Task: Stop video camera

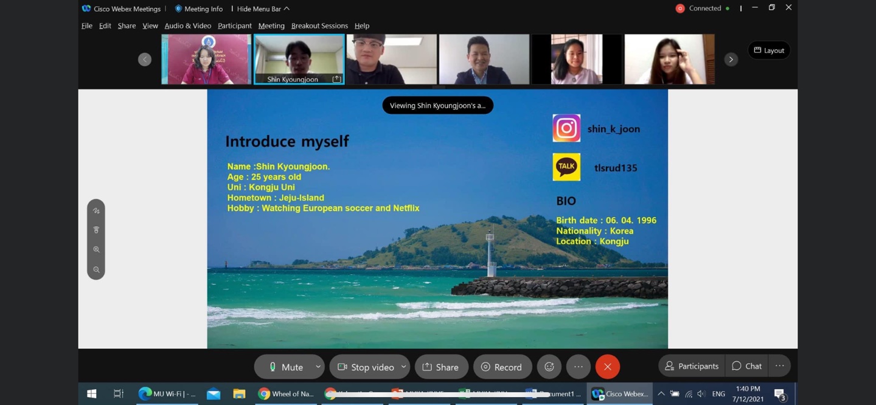Action: tap(366, 367)
